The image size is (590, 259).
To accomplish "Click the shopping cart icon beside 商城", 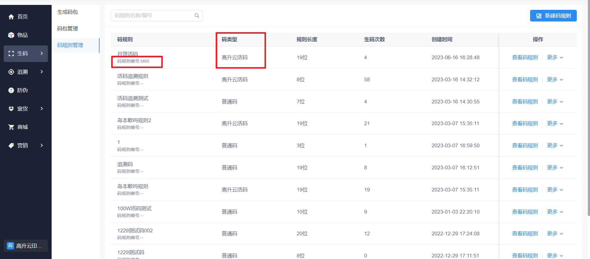I will [x=11, y=127].
